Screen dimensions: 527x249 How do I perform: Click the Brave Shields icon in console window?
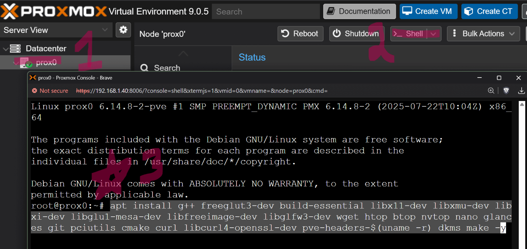506,91
